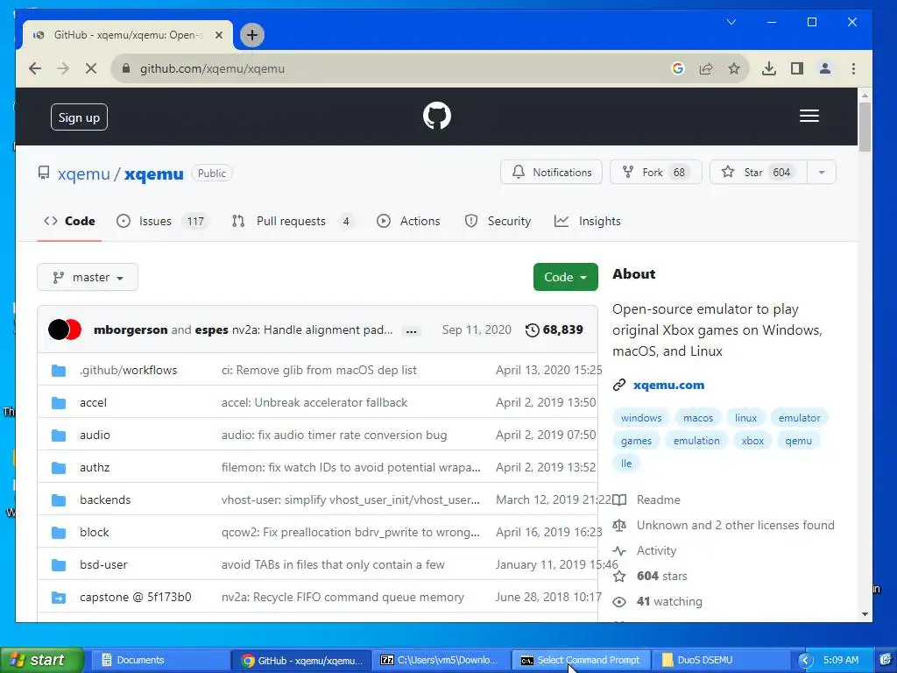This screenshot has height=673, width=897.
Task: Open commit message ellipsis details
Action: 412,331
